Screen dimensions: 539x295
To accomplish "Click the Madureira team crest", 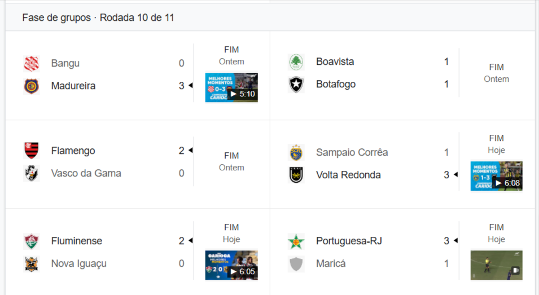I will tap(32, 86).
